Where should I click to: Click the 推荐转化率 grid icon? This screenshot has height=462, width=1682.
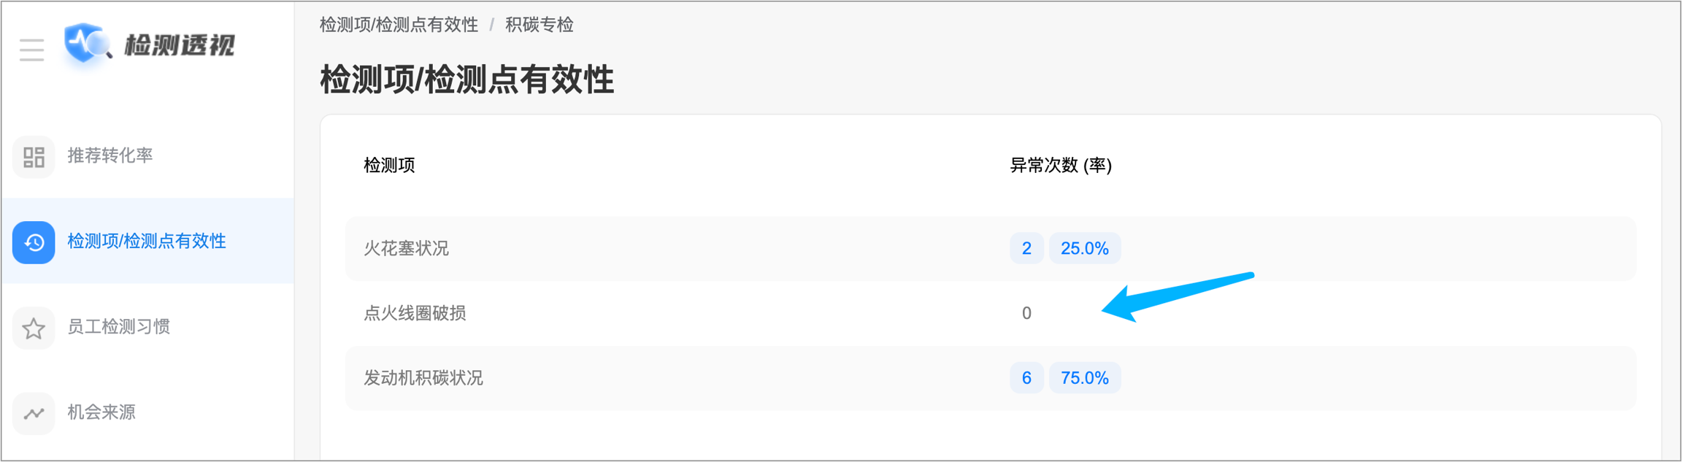(34, 156)
